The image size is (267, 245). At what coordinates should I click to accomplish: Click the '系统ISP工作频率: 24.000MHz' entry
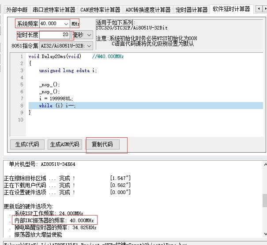(x=49, y=213)
